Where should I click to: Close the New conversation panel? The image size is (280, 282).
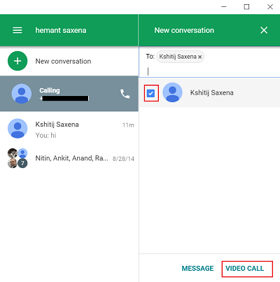coord(264,30)
